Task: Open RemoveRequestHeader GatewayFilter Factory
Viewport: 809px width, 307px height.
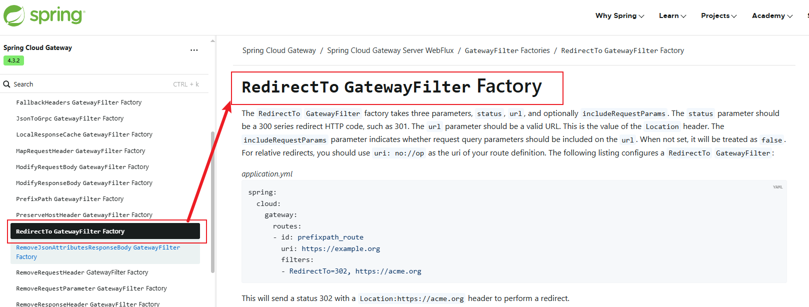Action: click(82, 272)
